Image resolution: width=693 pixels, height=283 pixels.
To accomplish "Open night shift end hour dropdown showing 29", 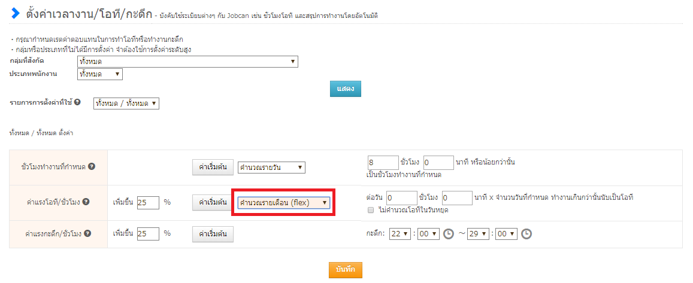I will pyautogui.click(x=479, y=234).
